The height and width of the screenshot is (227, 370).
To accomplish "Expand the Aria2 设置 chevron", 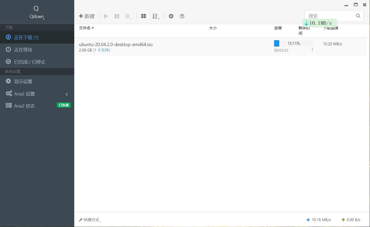I will click(x=67, y=94).
